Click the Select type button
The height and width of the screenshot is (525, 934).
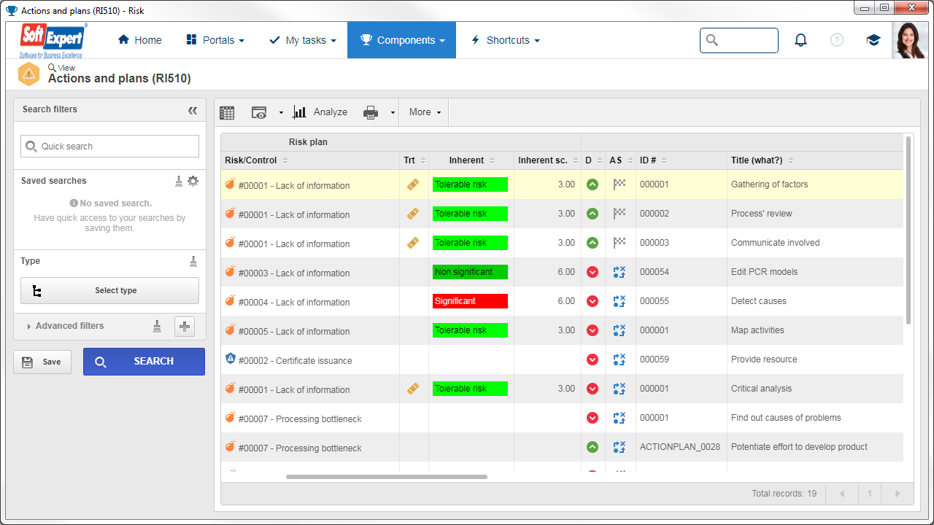point(109,290)
